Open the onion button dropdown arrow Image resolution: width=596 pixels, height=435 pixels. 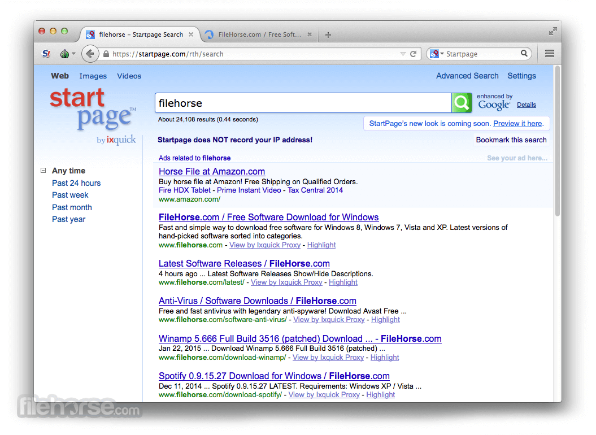tap(74, 54)
